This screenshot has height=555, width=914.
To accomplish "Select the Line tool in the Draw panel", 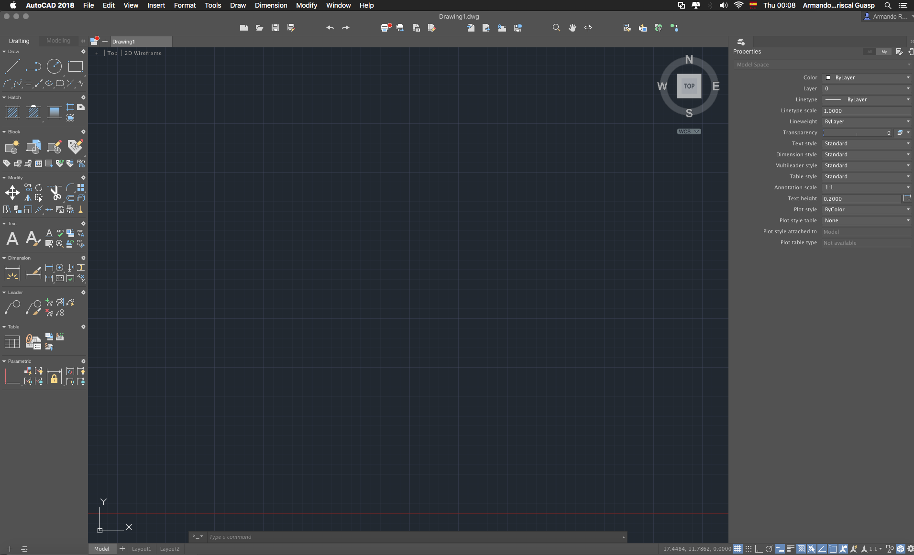I will pyautogui.click(x=11, y=66).
